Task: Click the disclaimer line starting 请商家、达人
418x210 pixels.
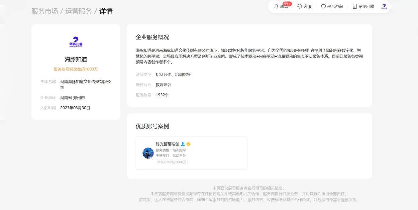Action: coord(249,200)
